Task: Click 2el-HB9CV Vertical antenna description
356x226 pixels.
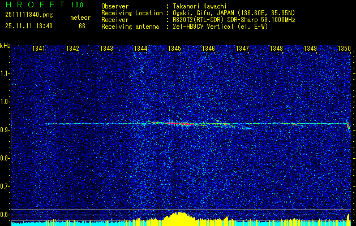Action: click(219, 27)
